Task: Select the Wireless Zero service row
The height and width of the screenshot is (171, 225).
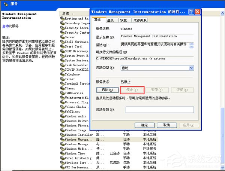Action: (x=109, y=163)
